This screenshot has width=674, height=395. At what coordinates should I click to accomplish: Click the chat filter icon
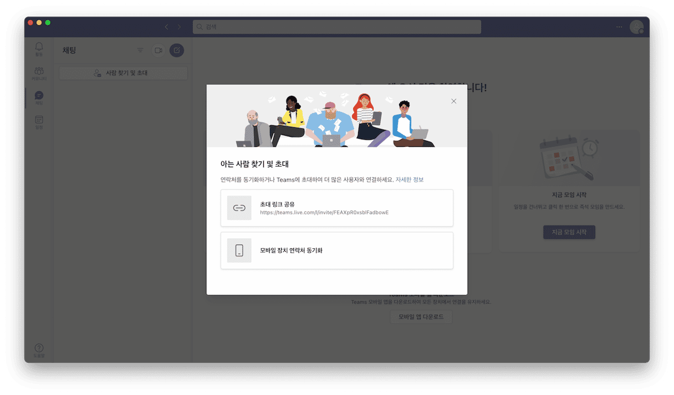pos(140,50)
